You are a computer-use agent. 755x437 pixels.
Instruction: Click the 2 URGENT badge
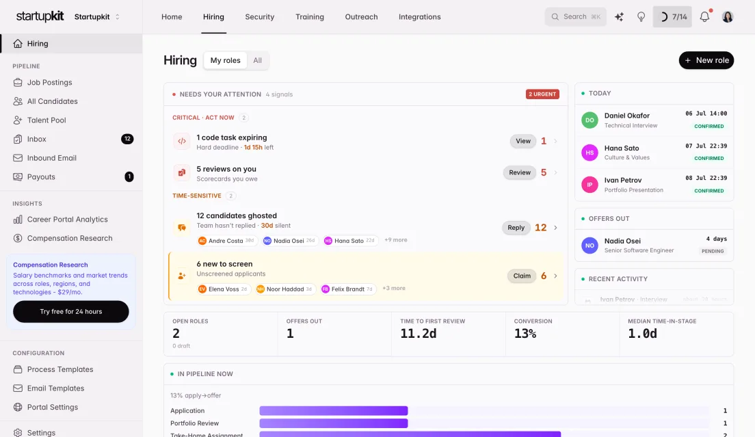click(542, 94)
